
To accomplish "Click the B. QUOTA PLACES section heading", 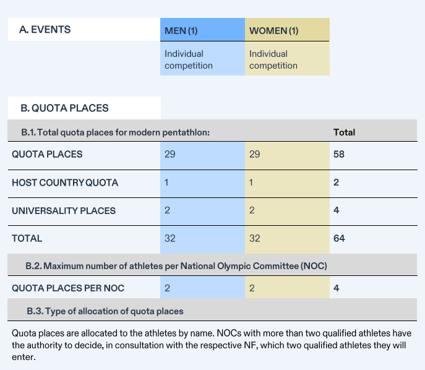I will point(64,108).
